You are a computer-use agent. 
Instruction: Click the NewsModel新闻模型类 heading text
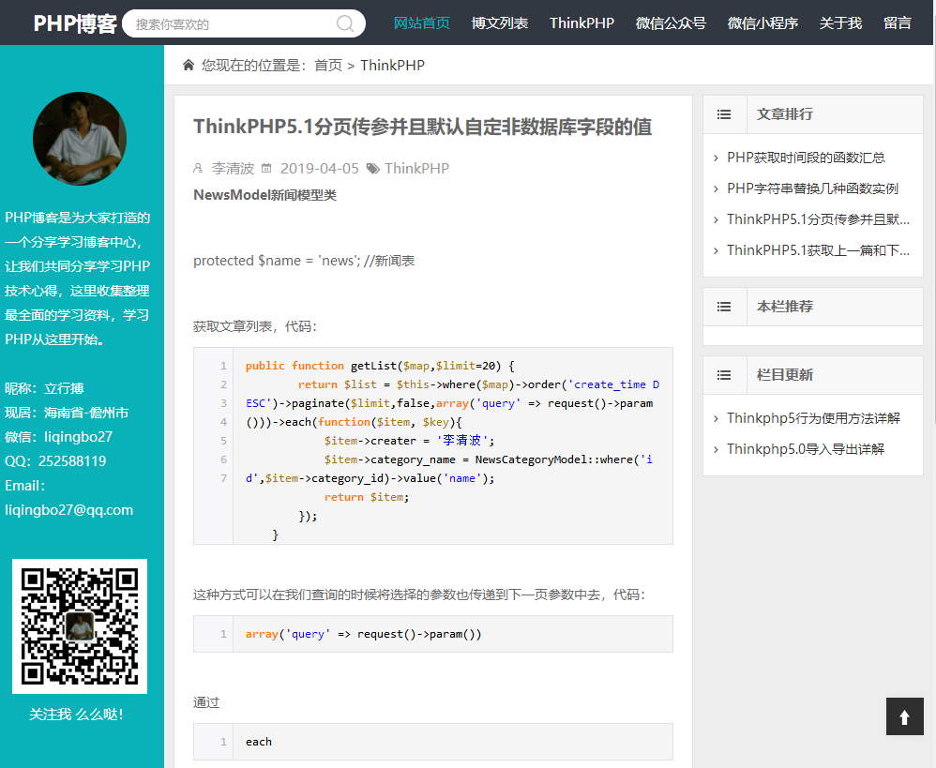pos(265,195)
